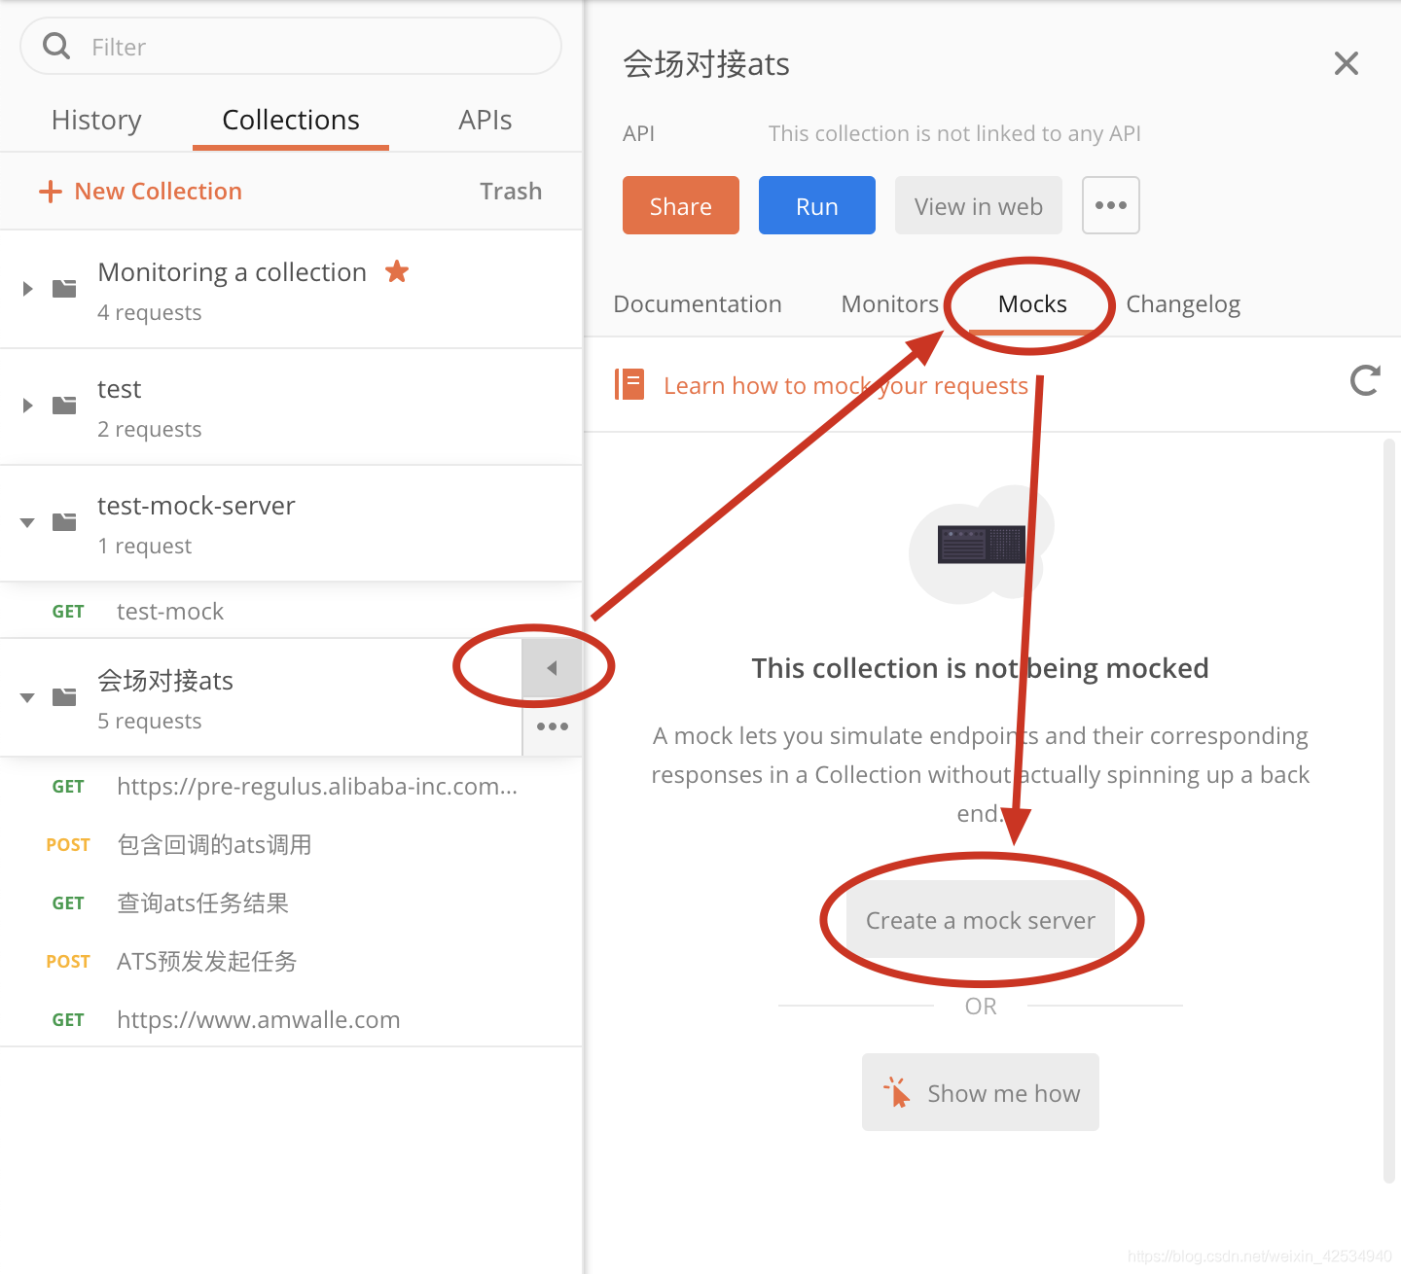The height and width of the screenshot is (1274, 1401).
Task: Open the ATS预发发起任务 POST request
Action: coord(291,961)
